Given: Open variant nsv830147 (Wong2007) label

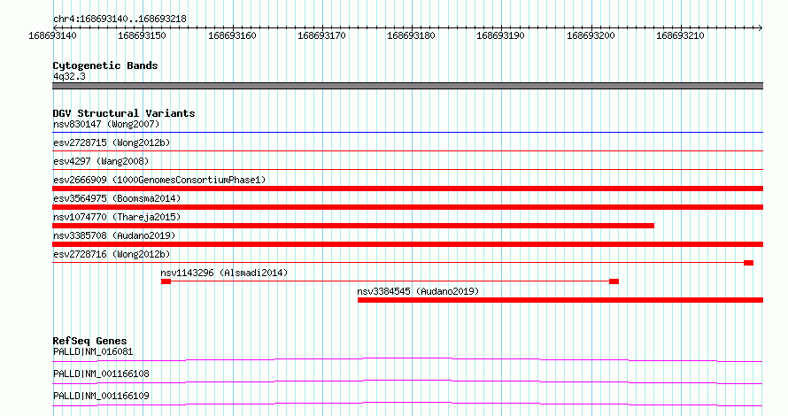Looking at the screenshot, I should [106, 124].
